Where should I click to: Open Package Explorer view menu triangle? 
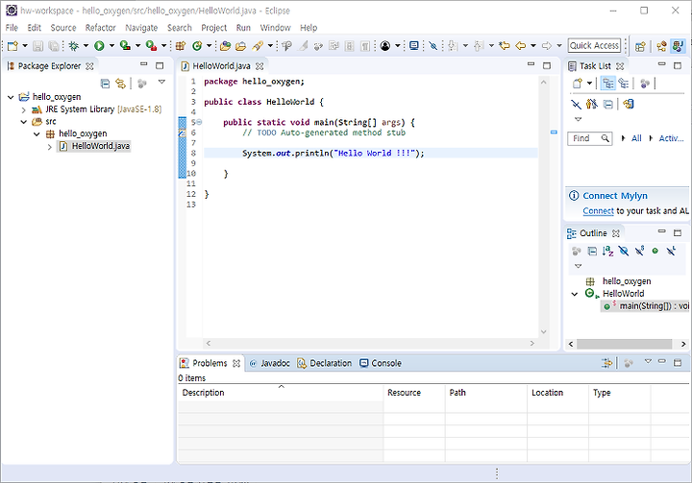(162, 82)
